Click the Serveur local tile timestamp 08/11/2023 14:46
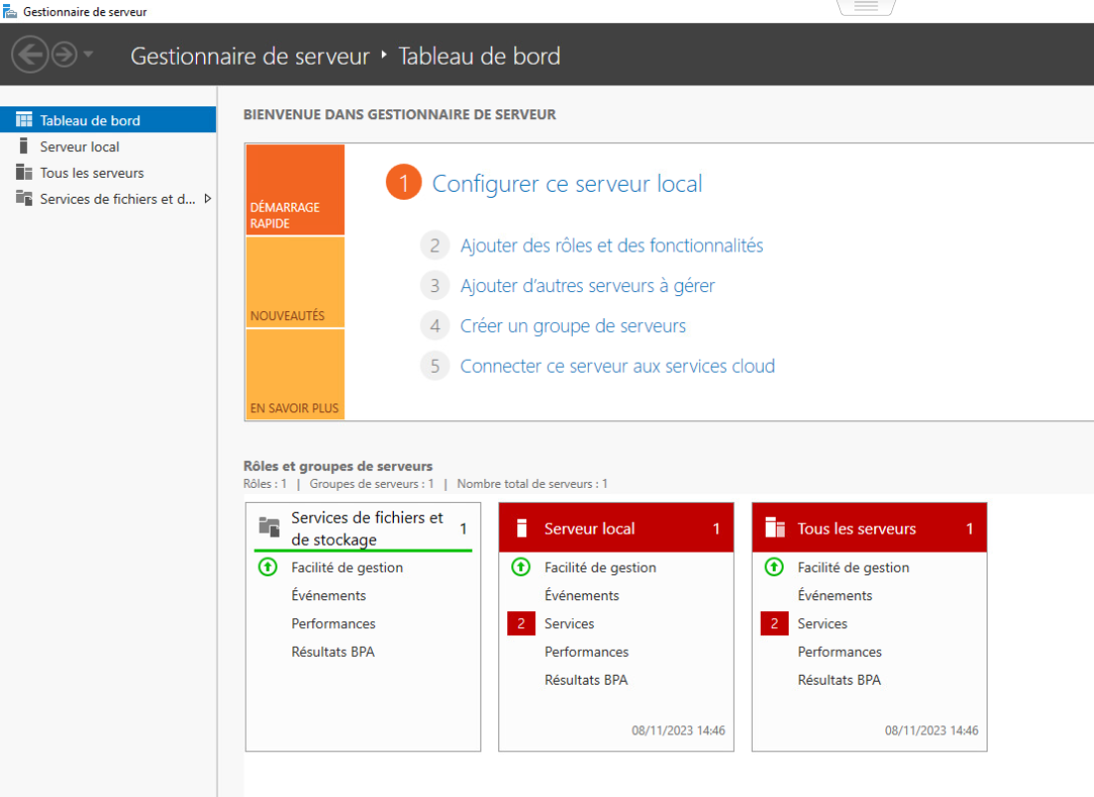 678,730
